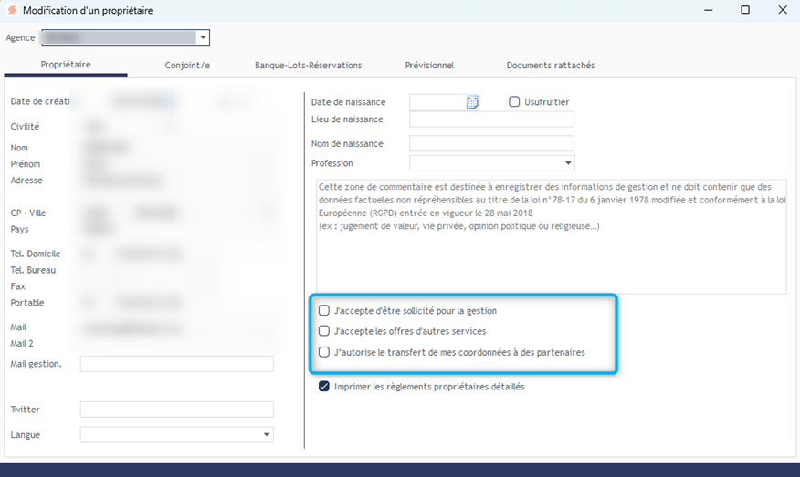Open the Profession dropdown list
Image resolution: width=800 pixels, height=477 pixels.
568,163
